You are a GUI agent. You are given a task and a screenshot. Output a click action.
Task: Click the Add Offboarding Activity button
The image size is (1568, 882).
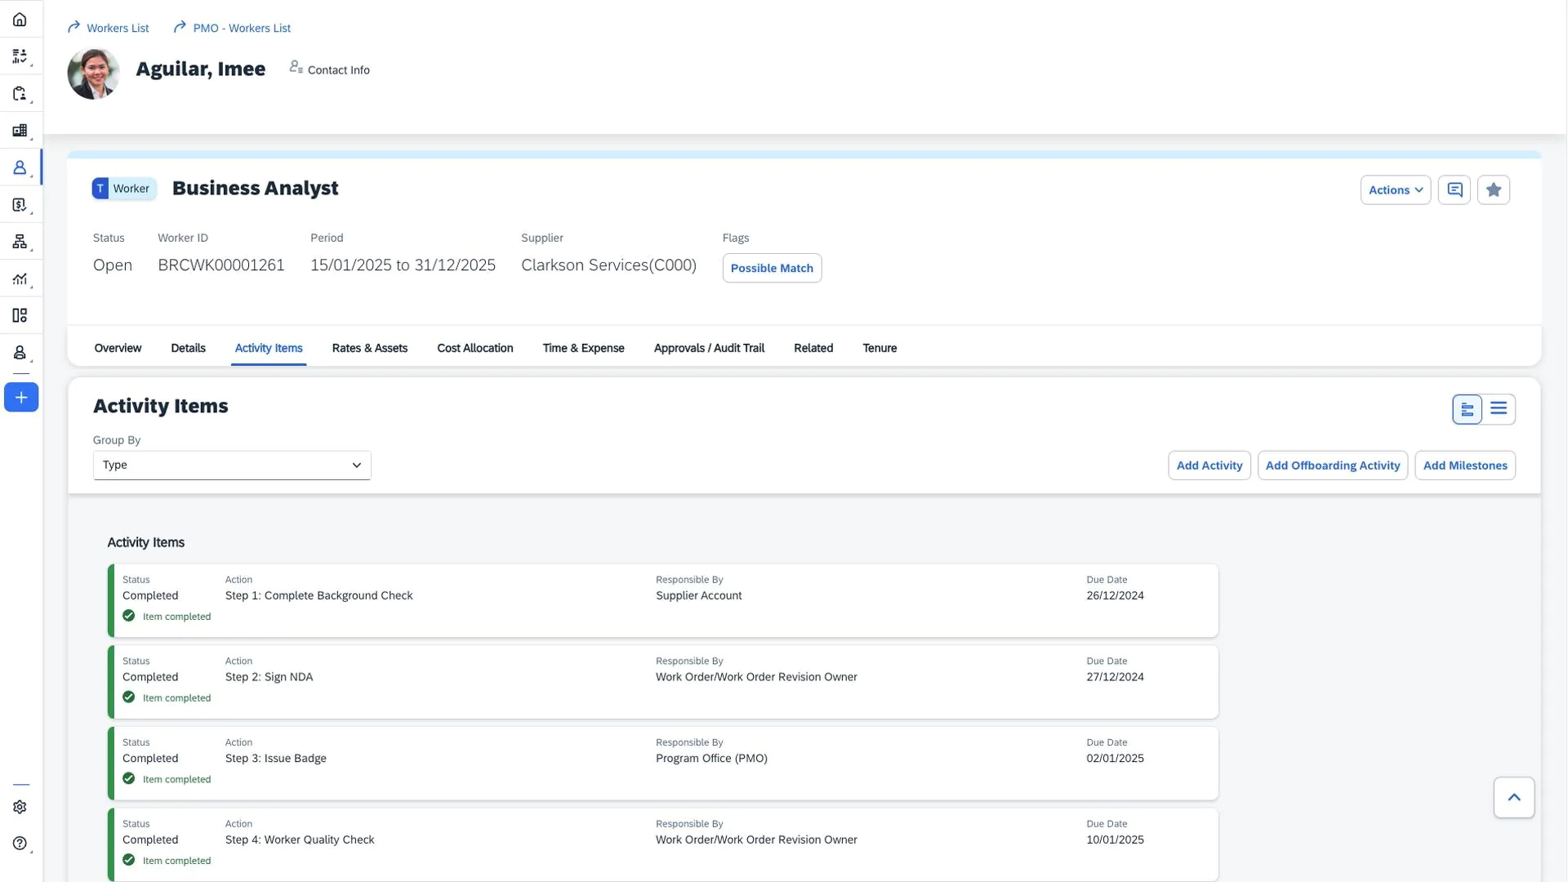coord(1332,465)
